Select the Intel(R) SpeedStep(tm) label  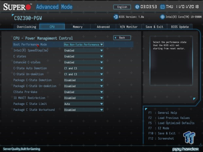(x=31, y=50)
